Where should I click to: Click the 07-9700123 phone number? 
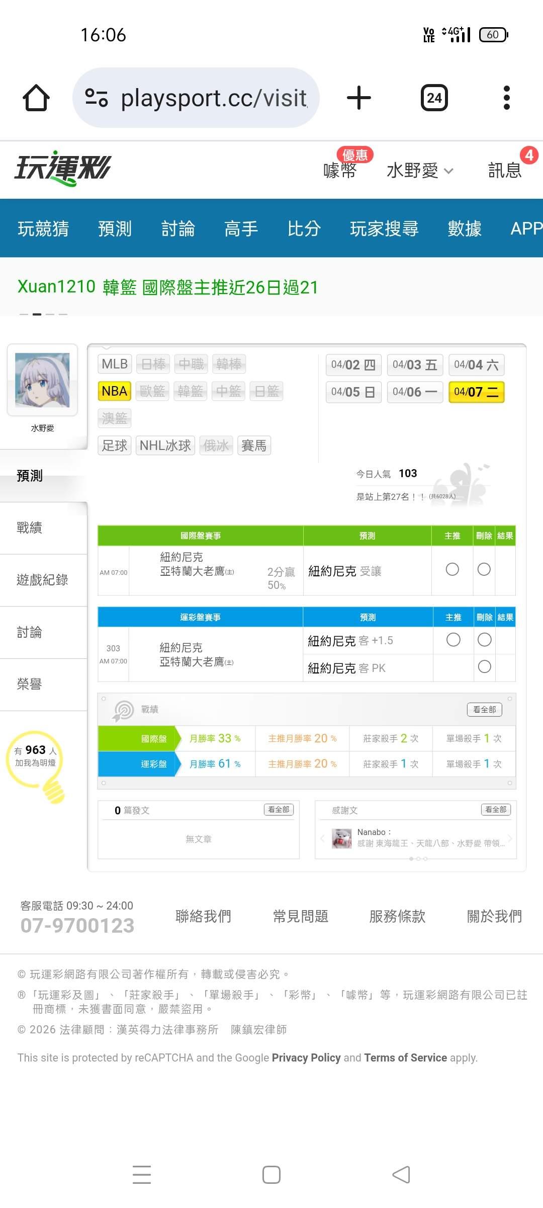click(77, 926)
